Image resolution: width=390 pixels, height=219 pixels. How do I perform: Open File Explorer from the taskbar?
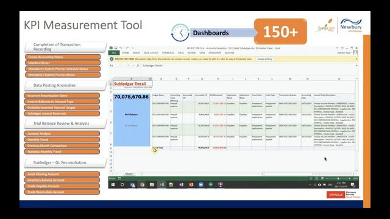152,185
